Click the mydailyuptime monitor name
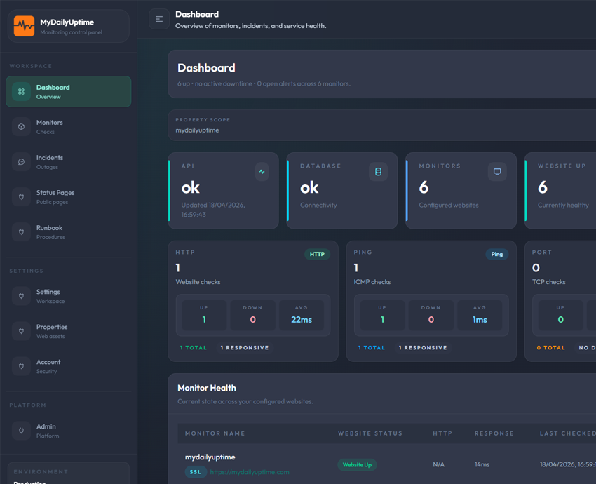 click(x=210, y=457)
